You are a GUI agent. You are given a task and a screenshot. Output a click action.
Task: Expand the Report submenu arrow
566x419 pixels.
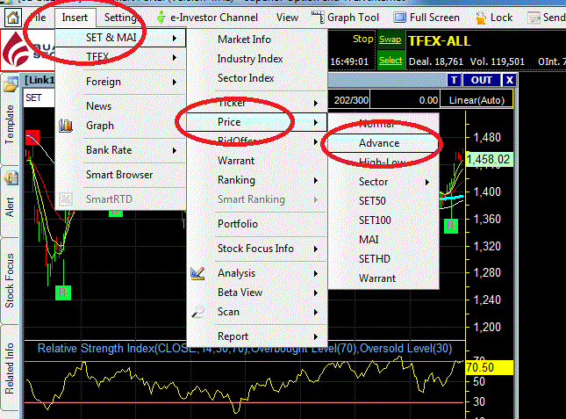316,336
